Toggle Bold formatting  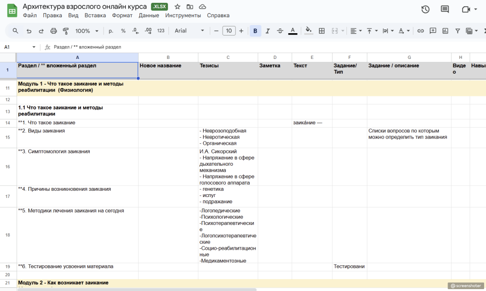(255, 31)
